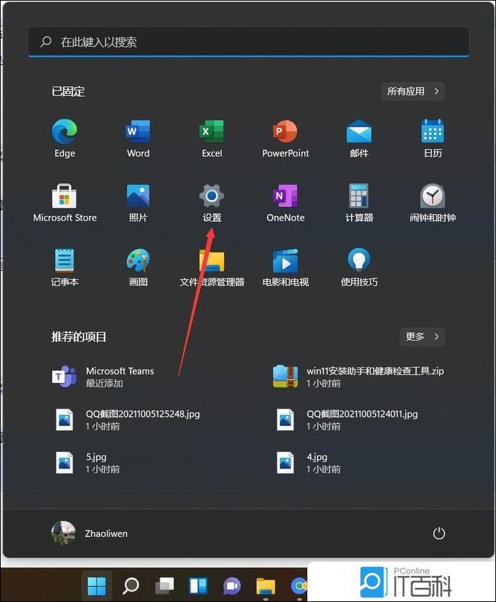The height and width of the screenshot is (602, 496).
Task: Open QQ截图20211005125248.jpg file
Action: coord(126,420)
